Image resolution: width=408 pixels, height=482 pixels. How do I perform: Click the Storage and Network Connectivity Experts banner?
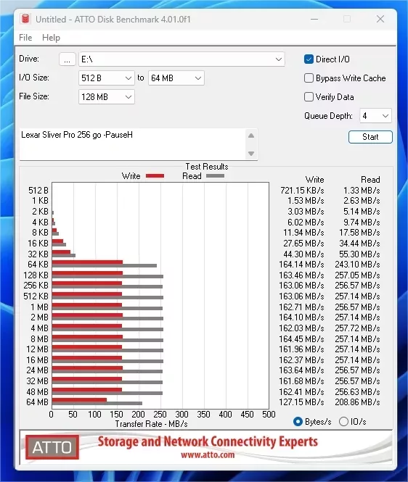(208, 441)
